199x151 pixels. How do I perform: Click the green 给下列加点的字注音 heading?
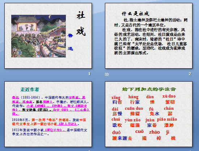(x=149, y=89)
